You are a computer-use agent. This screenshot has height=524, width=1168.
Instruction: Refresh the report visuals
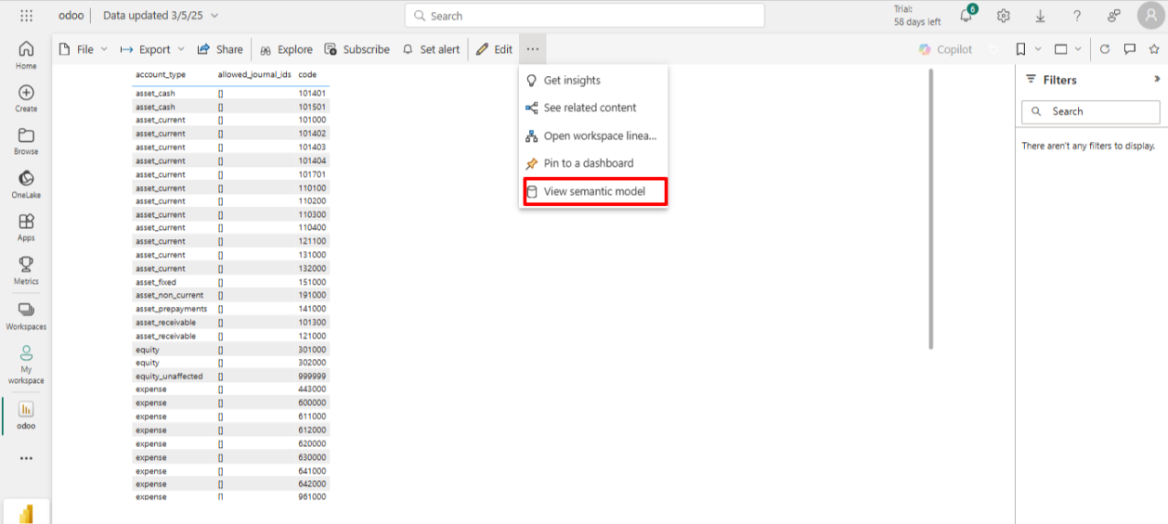(x=1105, y=49)
